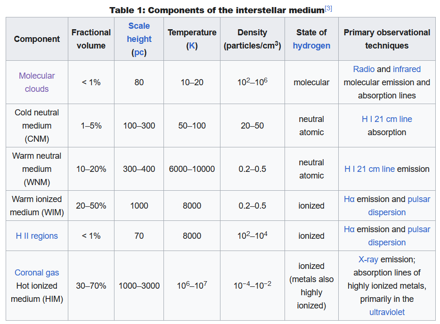Open Hα link in Warm ionized medium row
Image resolution: width=440 pixels, height=324 pixels.
pos(349,199)
